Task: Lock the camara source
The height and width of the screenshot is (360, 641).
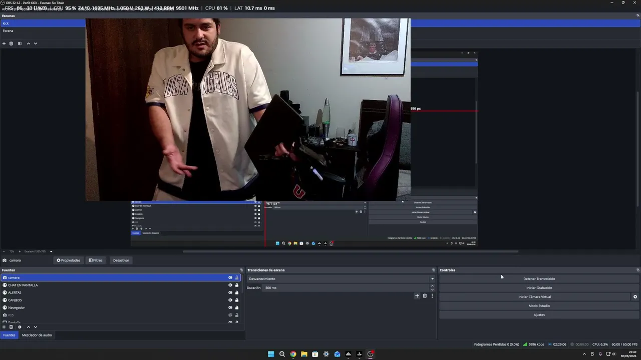Action: [237, 277]
